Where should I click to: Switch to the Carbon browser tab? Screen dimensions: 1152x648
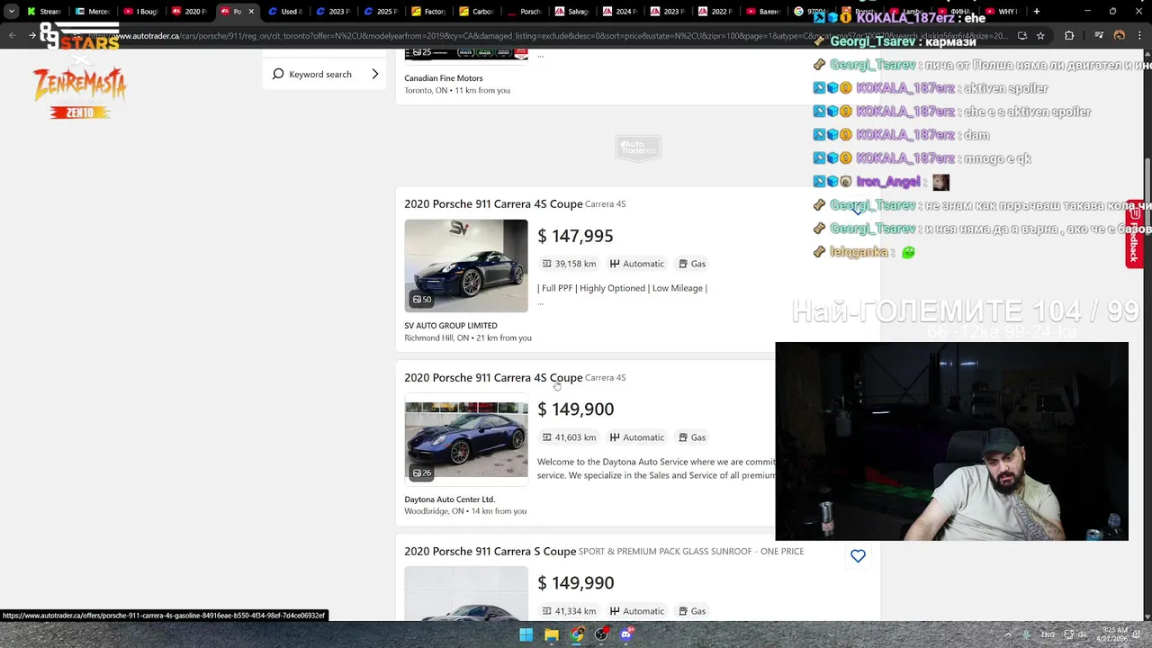[477, 12]
